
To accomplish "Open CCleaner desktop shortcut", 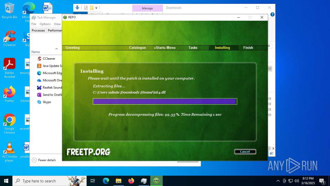I will coord(10,39).
